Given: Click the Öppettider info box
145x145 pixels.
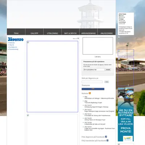Looking at the screenshot, I should (x=126, y=24).
